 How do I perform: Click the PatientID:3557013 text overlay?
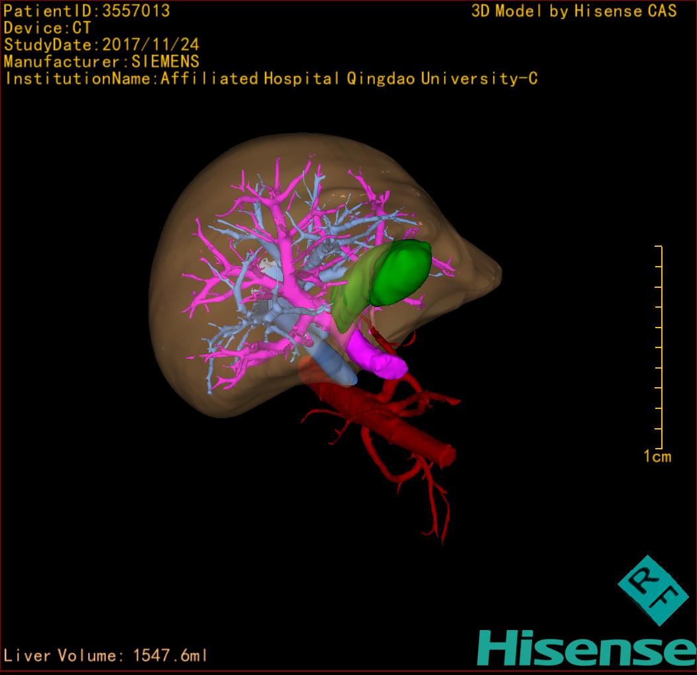pyautogui.click(x=87, y=11)
